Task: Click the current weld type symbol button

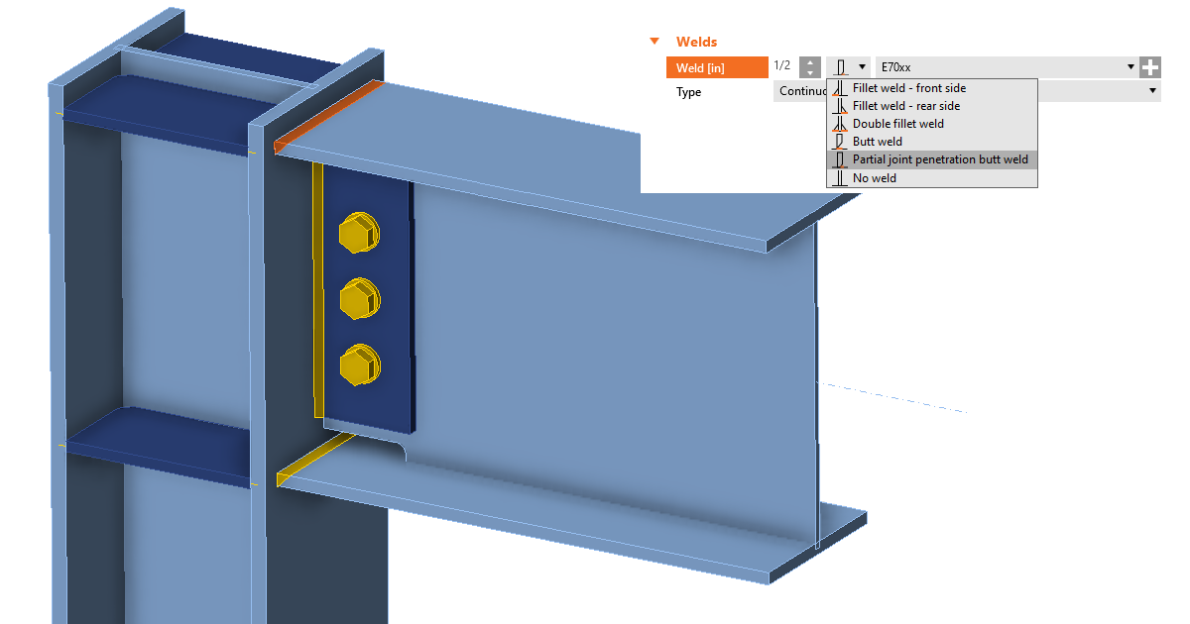Action: point(842,66)
